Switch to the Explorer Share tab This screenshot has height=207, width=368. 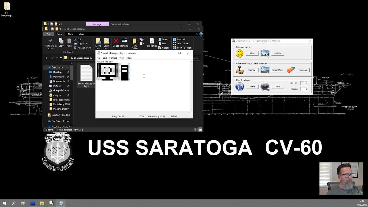point(70,34)
